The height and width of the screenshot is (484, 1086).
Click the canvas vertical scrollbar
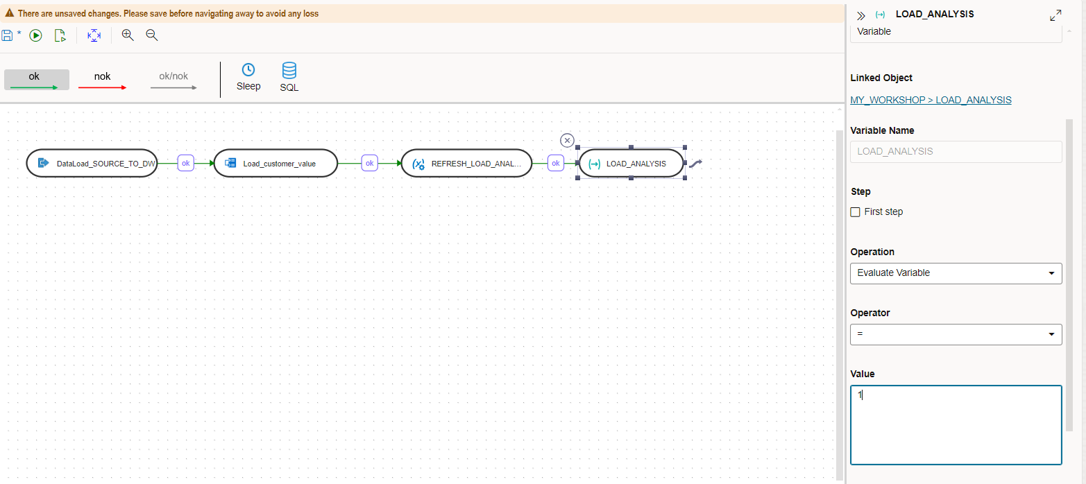coord(840,305)
